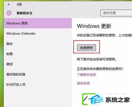Open the 高级选项 link
Viewport: 132px width, 107px height.
83,83
